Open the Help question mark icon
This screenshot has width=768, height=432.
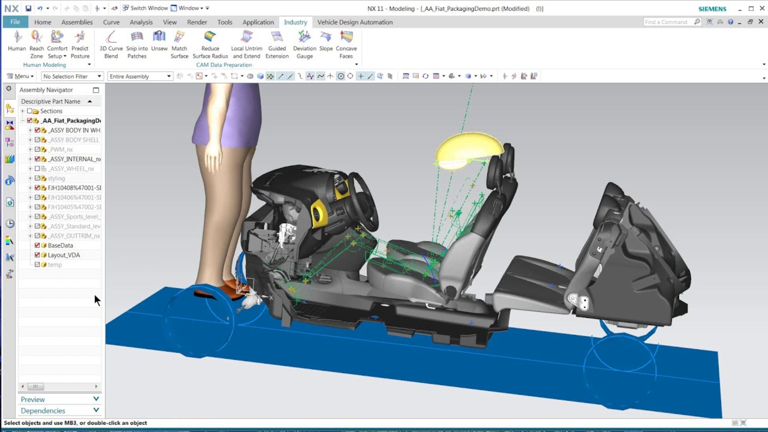point(730,22)
